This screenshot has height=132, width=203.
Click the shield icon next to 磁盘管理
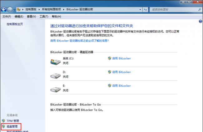[3, 126]
